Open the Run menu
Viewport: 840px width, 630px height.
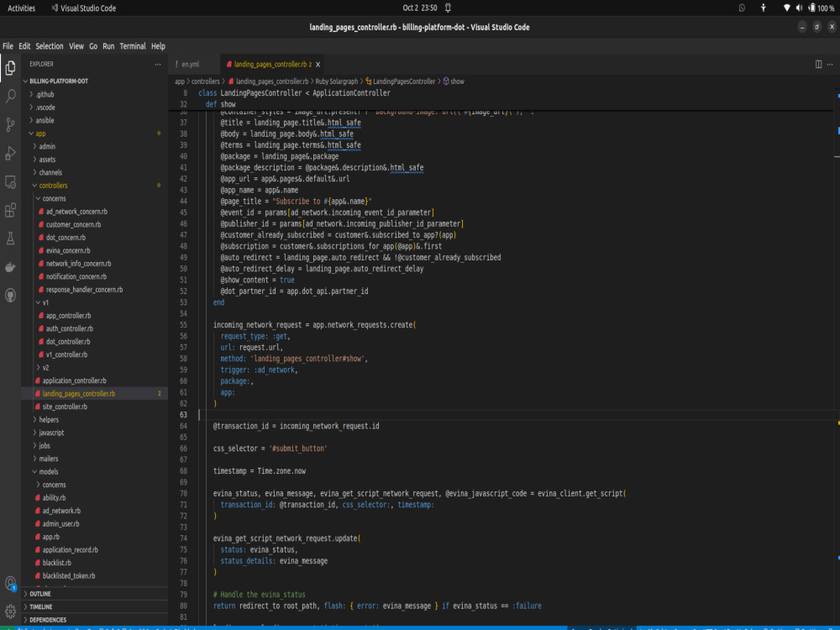(x=108, y=46)
